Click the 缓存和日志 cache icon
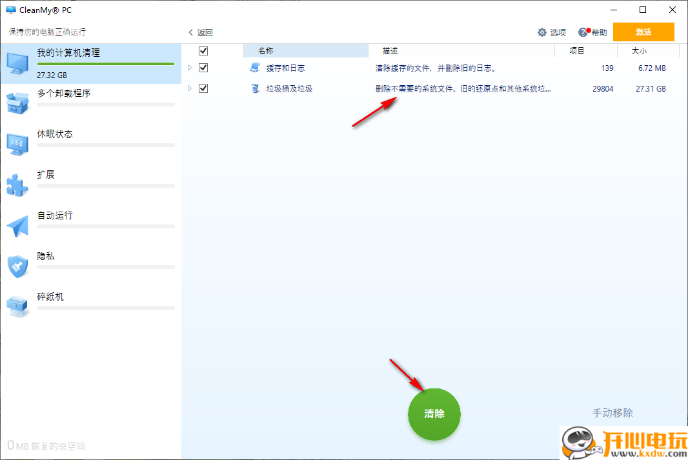688x460 pixels. point(253,68)
